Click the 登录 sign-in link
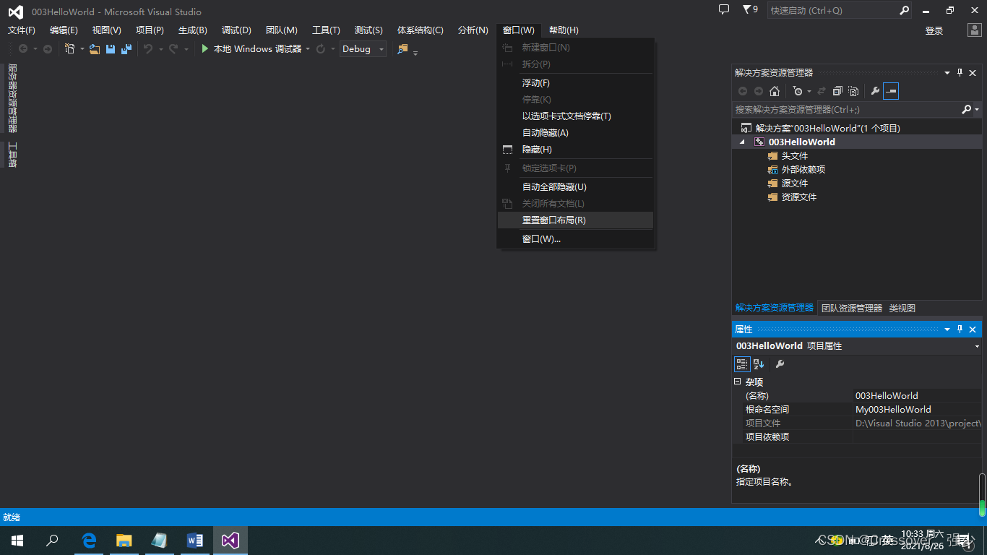The width and height of the screenshot is (987, 555). 934,30
